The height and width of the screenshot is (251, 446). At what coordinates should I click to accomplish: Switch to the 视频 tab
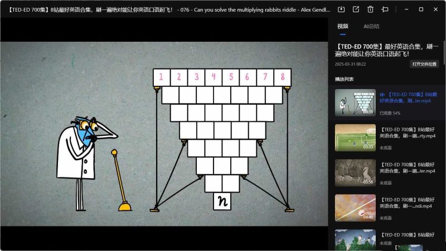(343, 26)
